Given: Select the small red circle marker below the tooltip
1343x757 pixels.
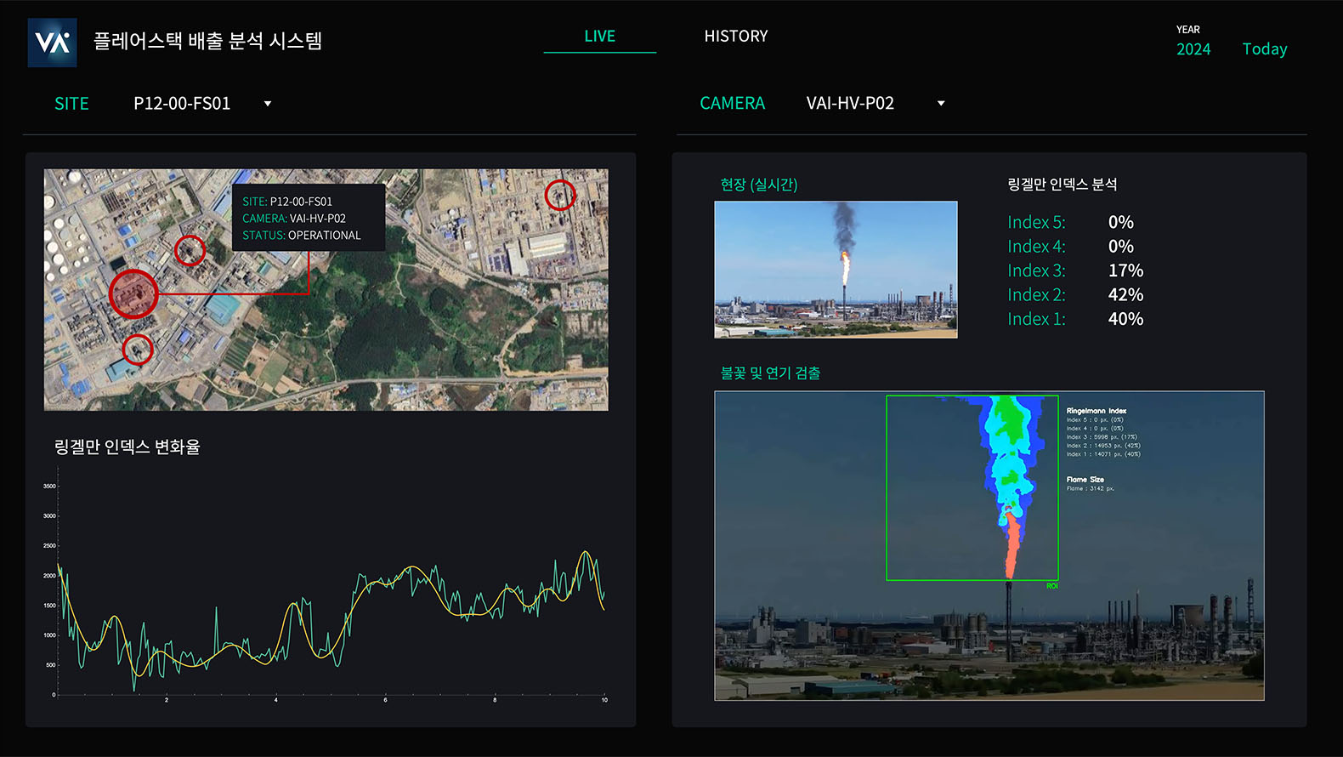Looking at the screenshot, I should pyautogui.click(x=190, y=250).
